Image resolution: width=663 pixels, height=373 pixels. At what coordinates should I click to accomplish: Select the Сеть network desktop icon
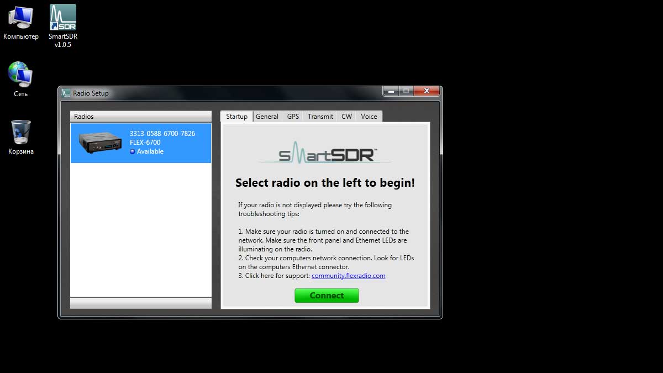click(20, 80)
